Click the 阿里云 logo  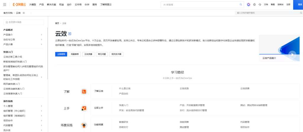tap(19, 4)
